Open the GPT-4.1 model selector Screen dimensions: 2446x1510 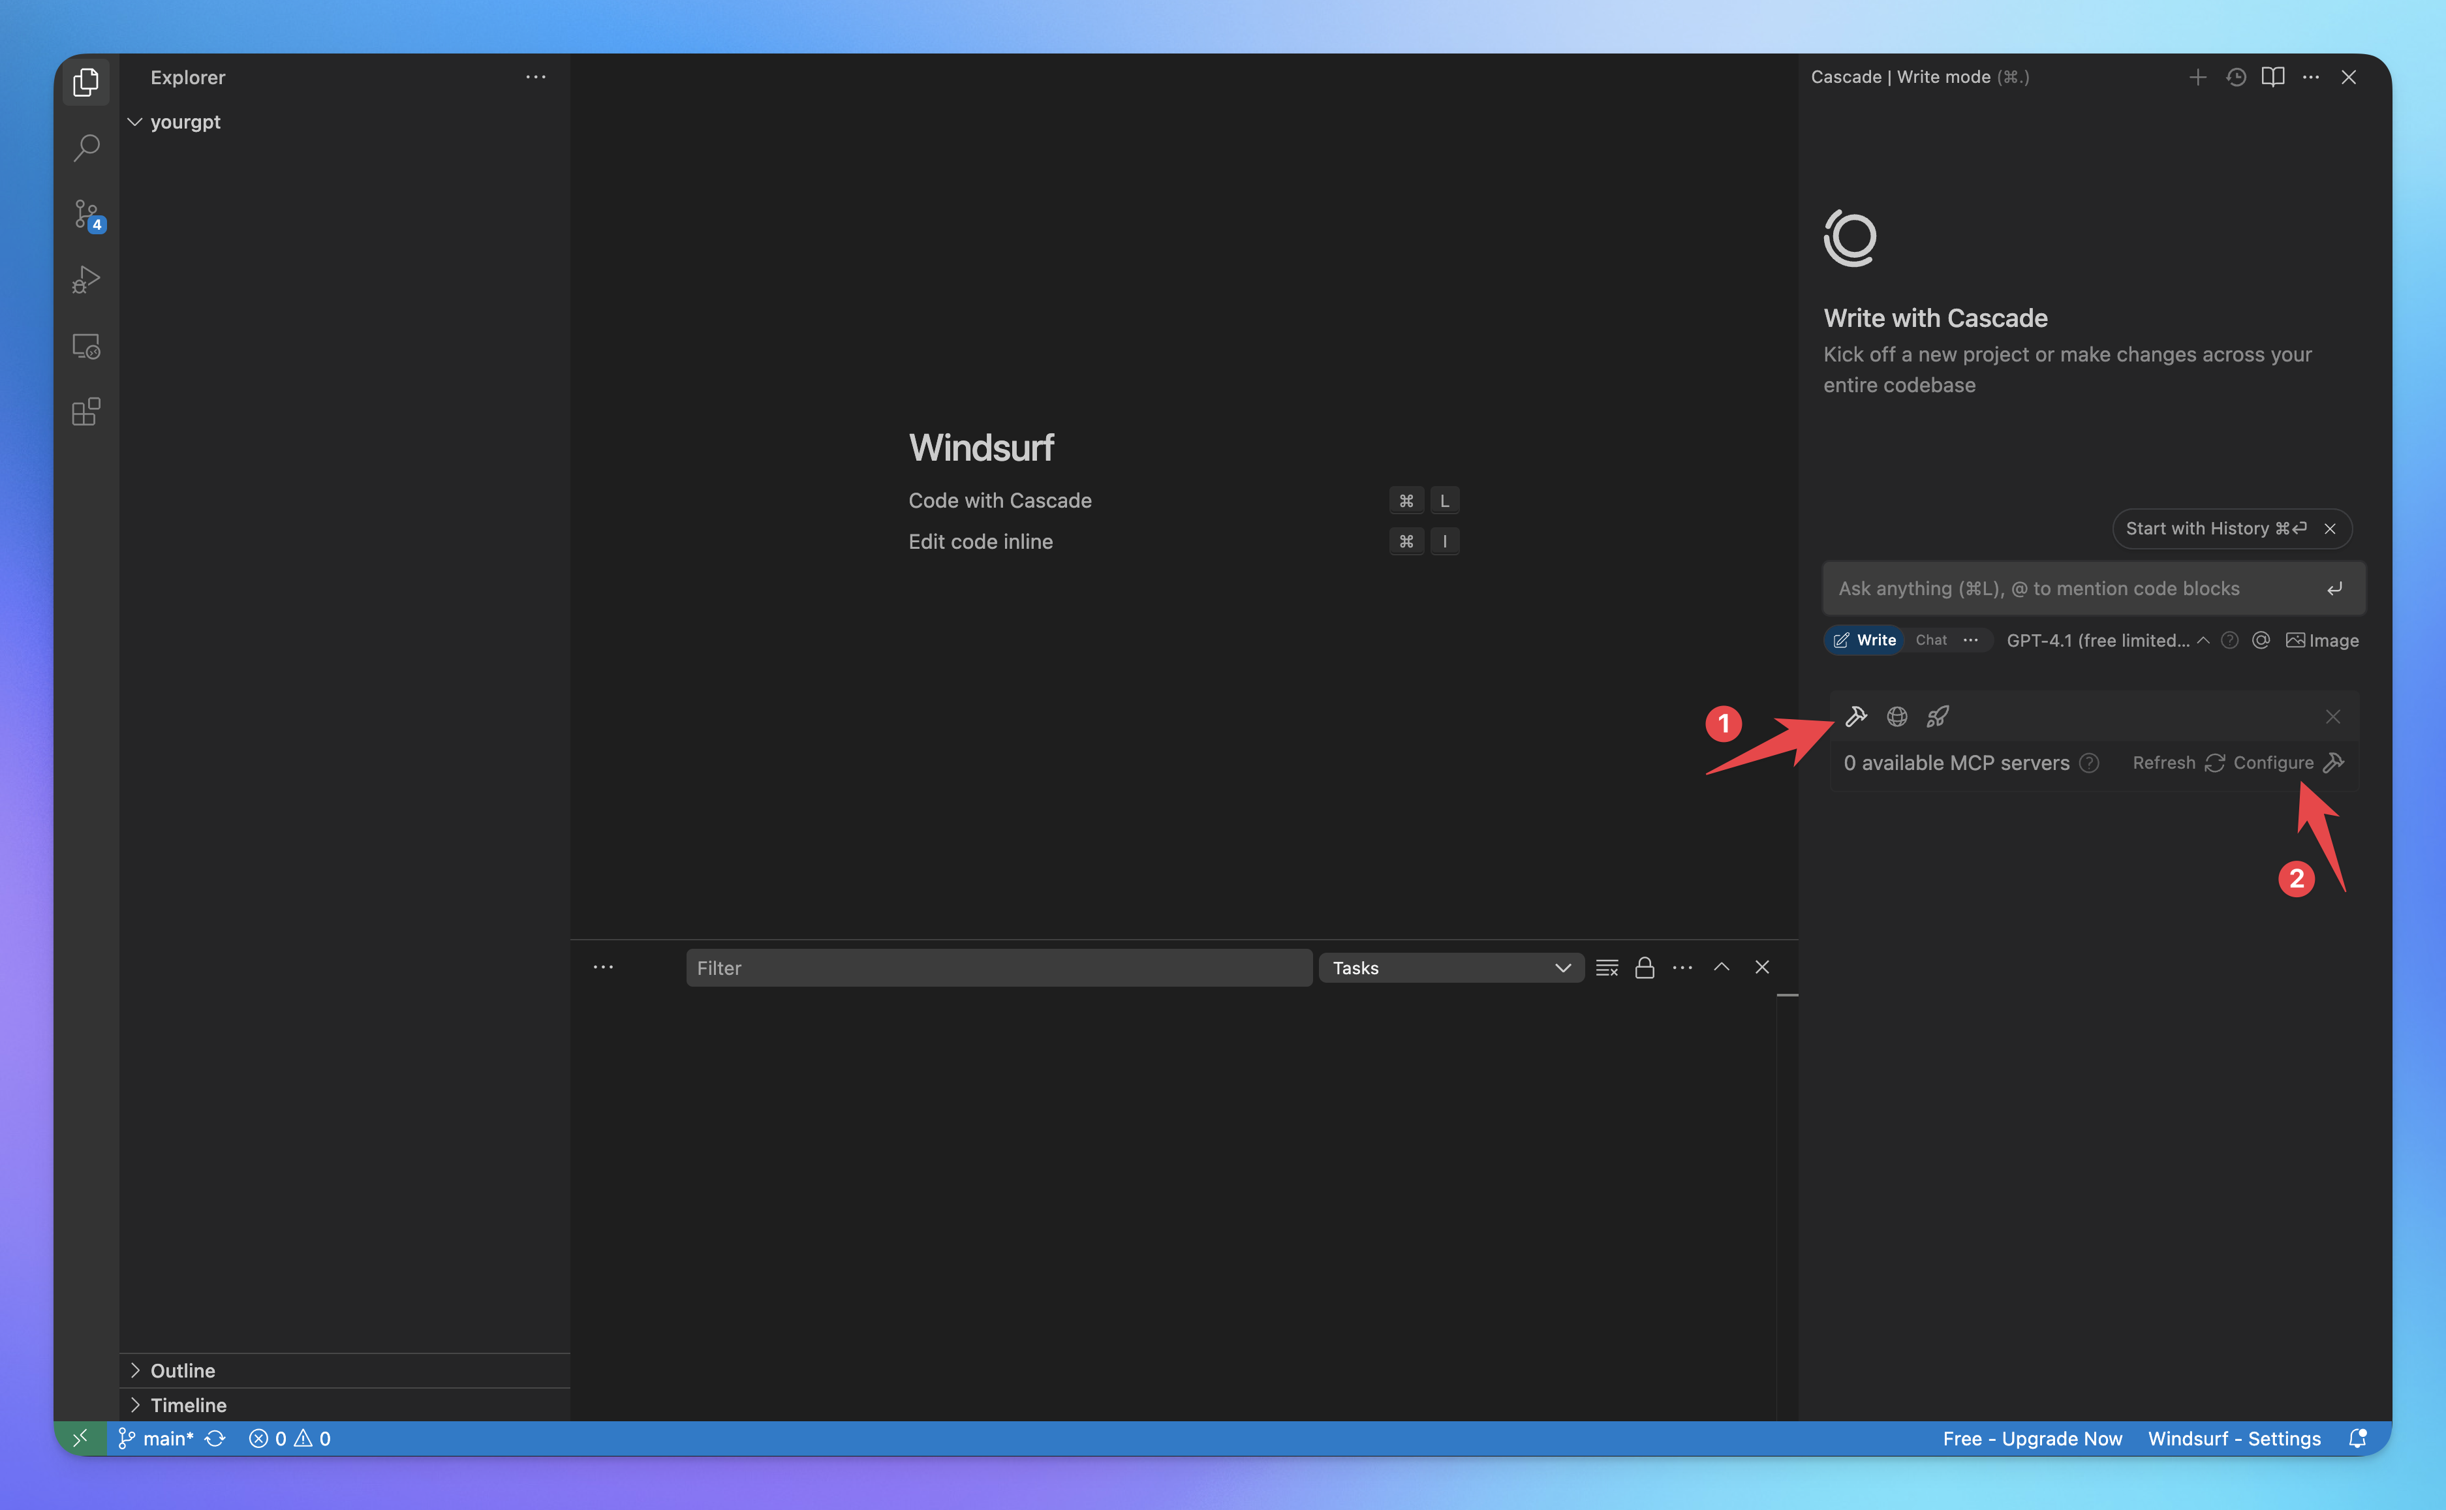2107,640
